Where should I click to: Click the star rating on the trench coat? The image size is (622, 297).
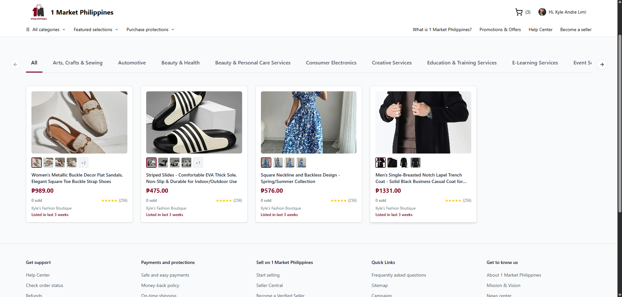click(453, 200)
